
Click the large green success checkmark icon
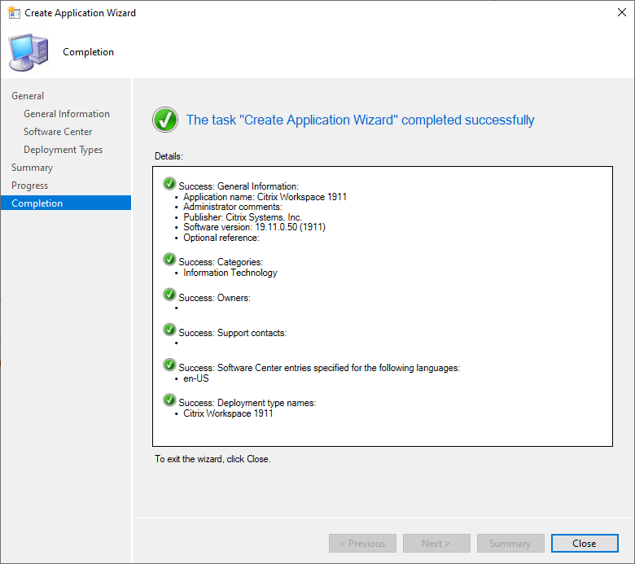[x=165, y=120]
